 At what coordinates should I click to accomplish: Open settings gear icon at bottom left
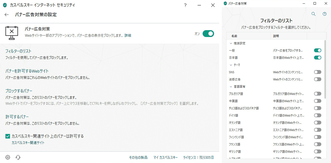coord(8,157)
